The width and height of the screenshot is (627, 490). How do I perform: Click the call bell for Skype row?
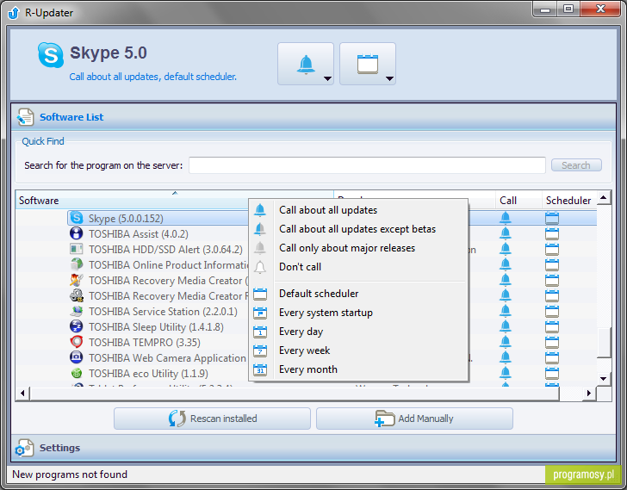tap(505, 218)
